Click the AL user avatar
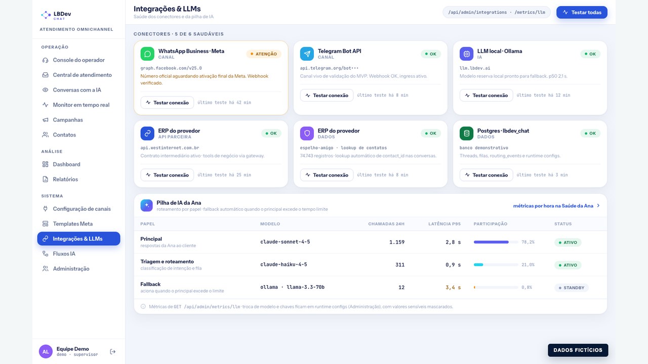This screenshot has height=364, width=648. (x=46, y=351)
